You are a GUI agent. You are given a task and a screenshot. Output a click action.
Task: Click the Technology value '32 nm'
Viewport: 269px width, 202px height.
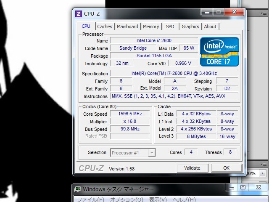(x=122, y=63)
